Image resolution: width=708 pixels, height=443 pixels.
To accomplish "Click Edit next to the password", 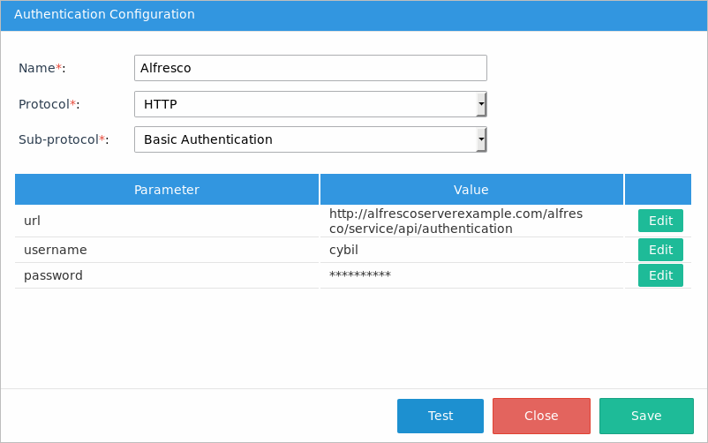I will pyautogui.click(x=660, y=275).
